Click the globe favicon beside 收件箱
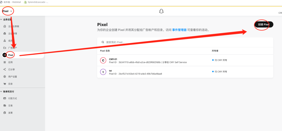282x131 pixels. tap(1, 2)
